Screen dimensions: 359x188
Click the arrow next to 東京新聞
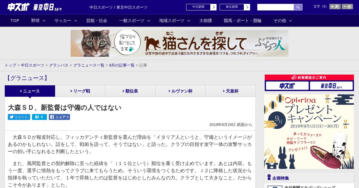(x=247, y=7)
